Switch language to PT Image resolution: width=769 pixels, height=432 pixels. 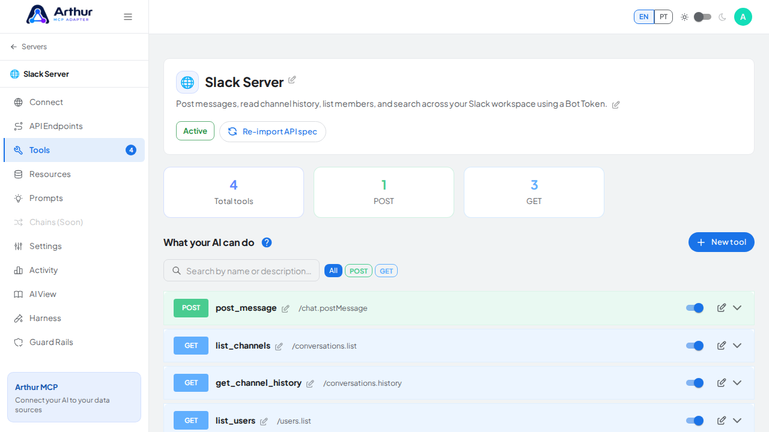(663, 17)
